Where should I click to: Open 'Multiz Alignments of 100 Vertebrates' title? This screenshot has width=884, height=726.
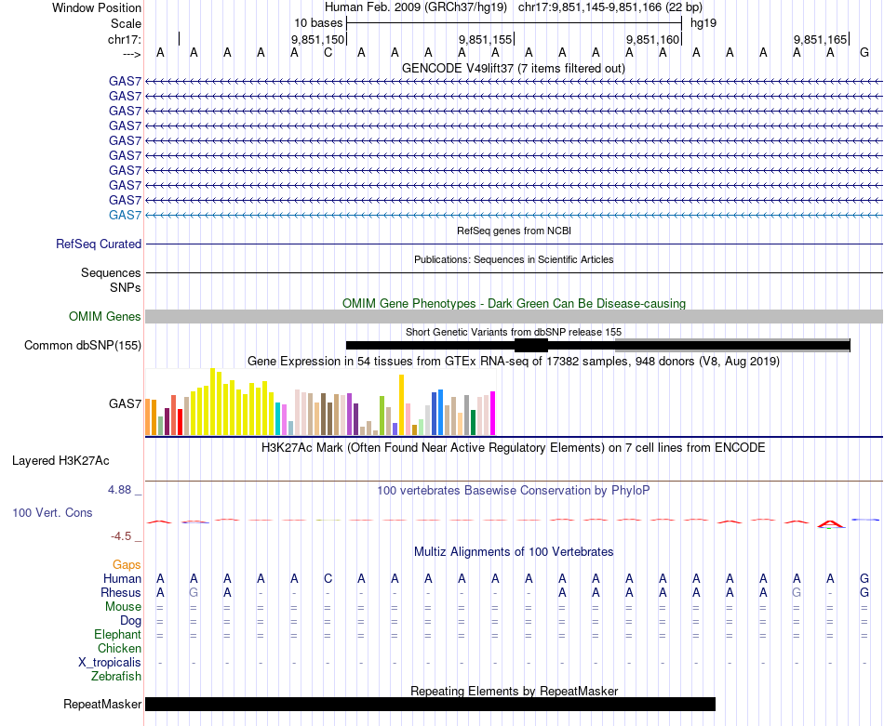click(514, 552)
